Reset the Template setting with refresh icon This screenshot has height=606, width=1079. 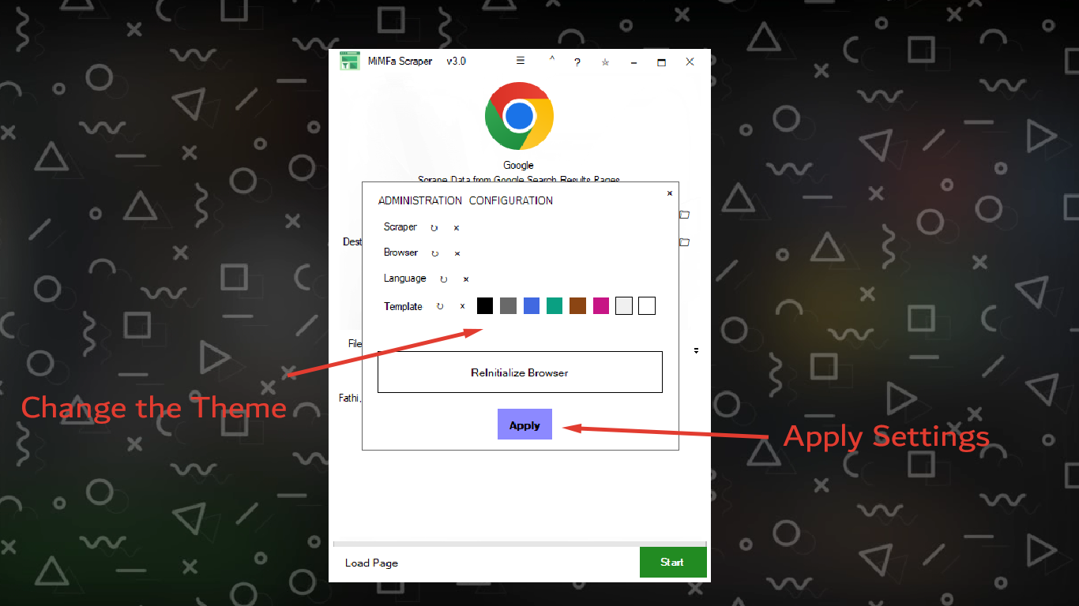(x=440, y=306)
